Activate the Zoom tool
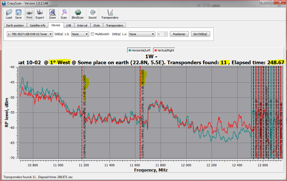287x181 pixels. (52, 14)
